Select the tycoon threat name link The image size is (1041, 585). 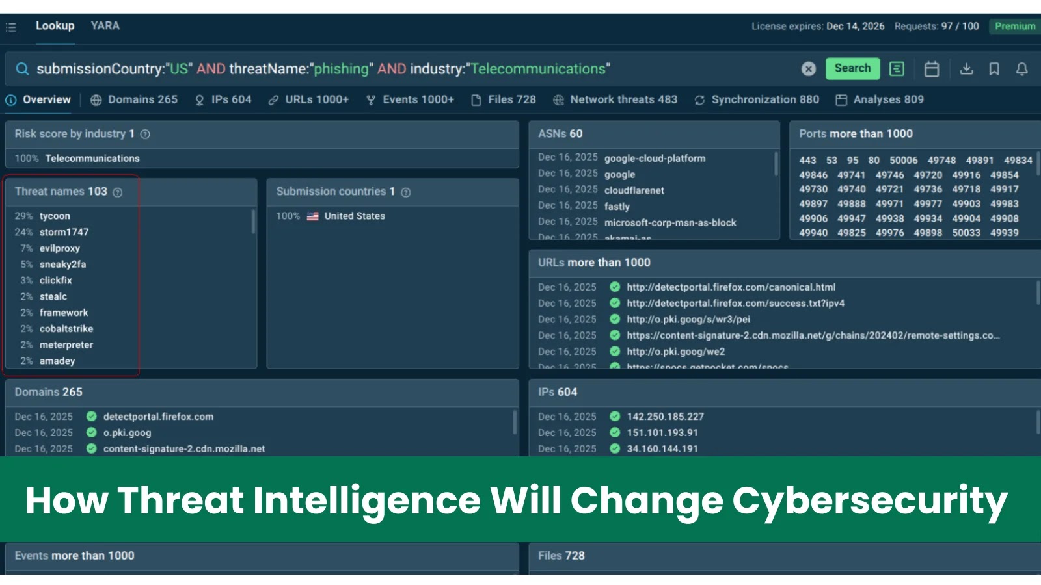click(55, 216)
